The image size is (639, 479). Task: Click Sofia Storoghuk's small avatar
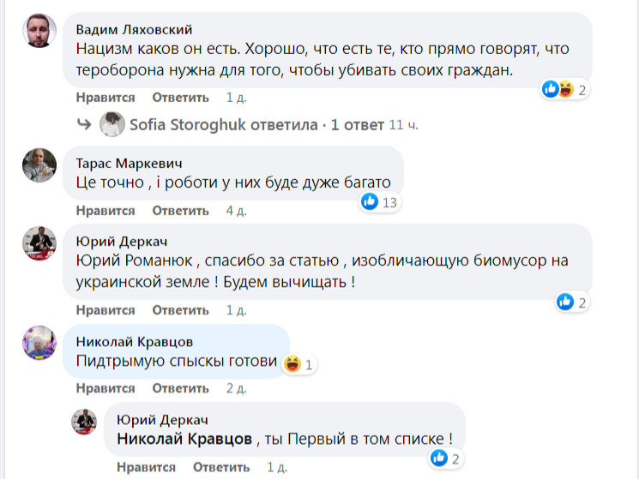tap(112, 125)
